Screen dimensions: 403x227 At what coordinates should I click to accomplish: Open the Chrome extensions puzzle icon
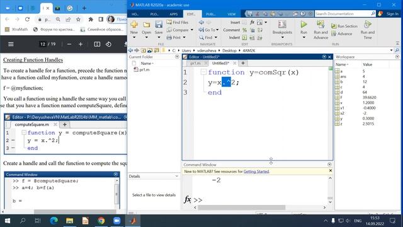[91, 20]
